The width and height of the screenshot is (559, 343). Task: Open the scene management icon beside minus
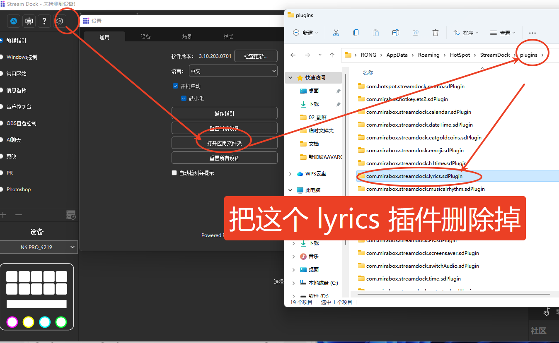click(x=71, y=215)
